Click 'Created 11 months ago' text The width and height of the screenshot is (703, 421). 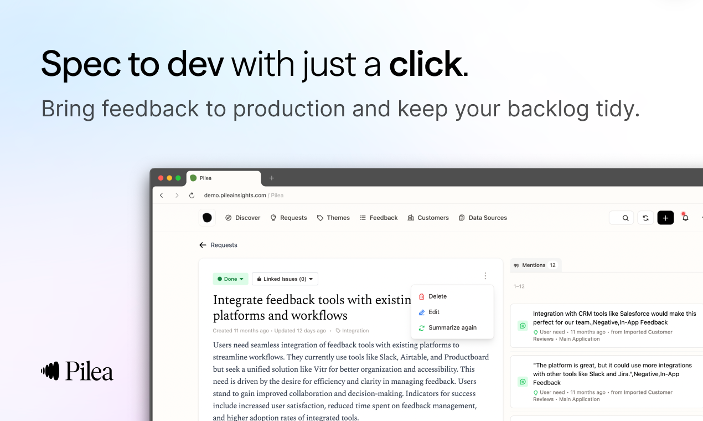[x=241, y=331]
